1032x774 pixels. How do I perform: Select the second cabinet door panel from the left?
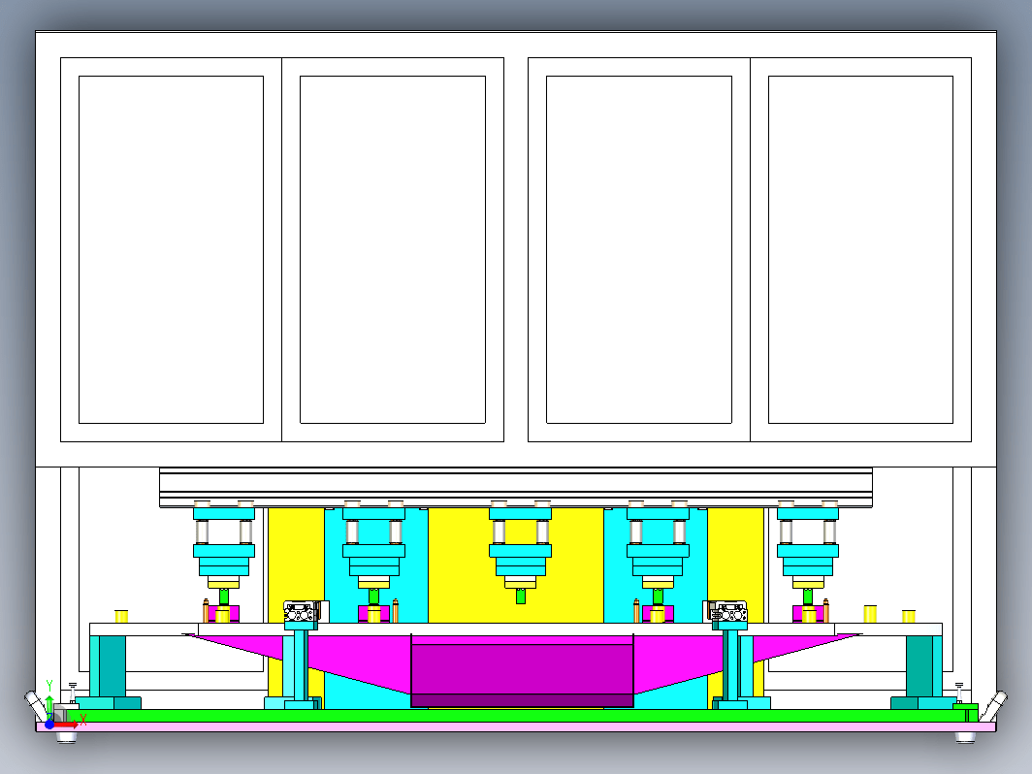coord(393,249)
